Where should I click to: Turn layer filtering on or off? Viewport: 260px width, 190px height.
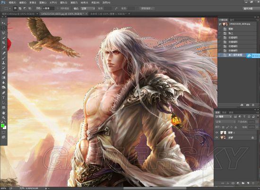tap(258, 117)
